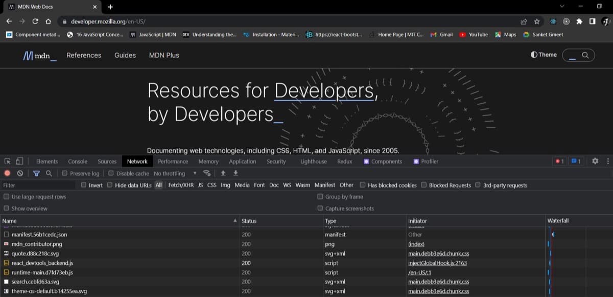The width and height of the screenshot is (613, 297).
Task: Check the Disable cache option
Action: point(111,173)
